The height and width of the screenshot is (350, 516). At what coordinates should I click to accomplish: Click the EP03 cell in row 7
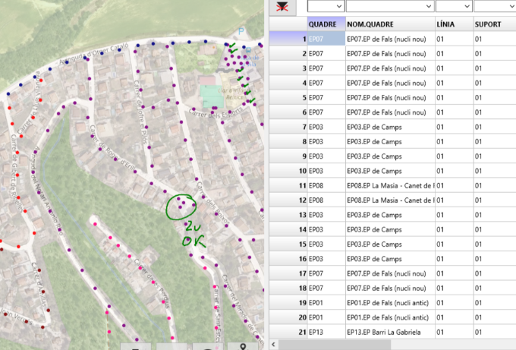pos(326,127)
